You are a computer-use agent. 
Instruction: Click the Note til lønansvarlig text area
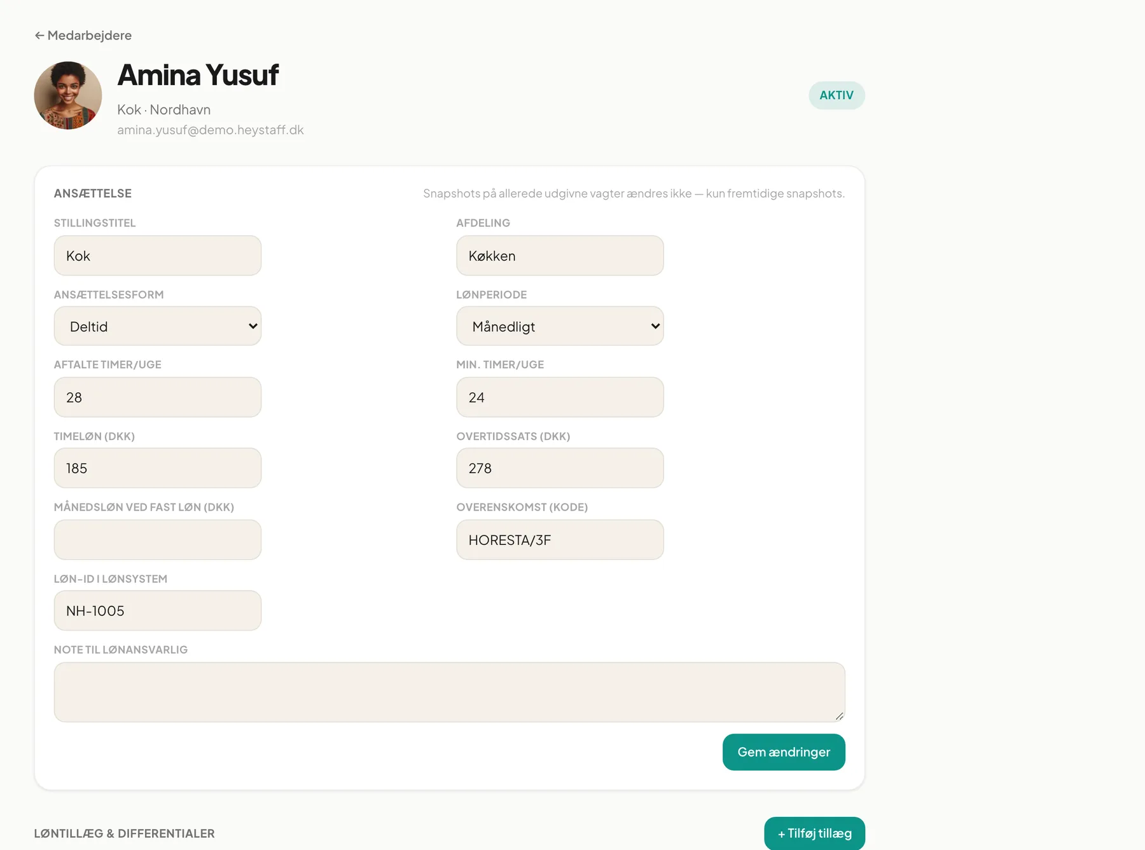click(x=450, y=692)
